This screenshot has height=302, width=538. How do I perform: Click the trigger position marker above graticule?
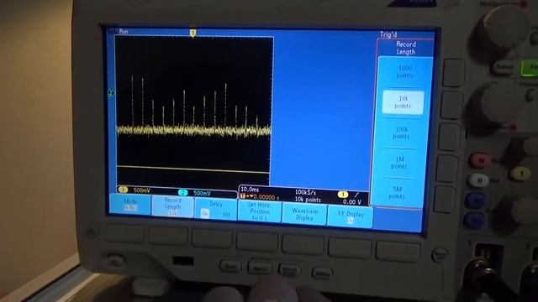(193, 33)
